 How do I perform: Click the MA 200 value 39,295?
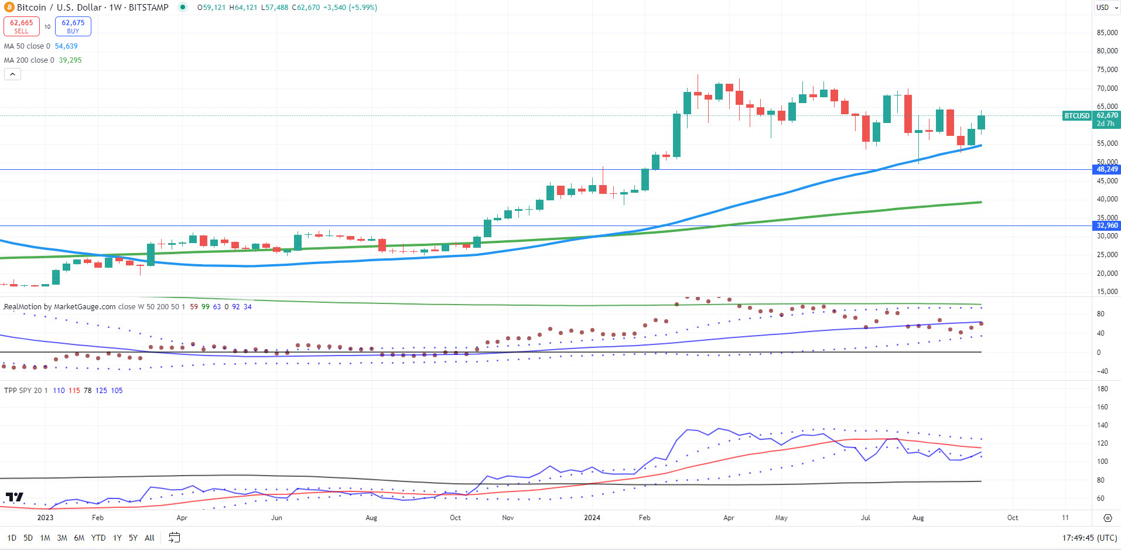(x=70, y=60)
